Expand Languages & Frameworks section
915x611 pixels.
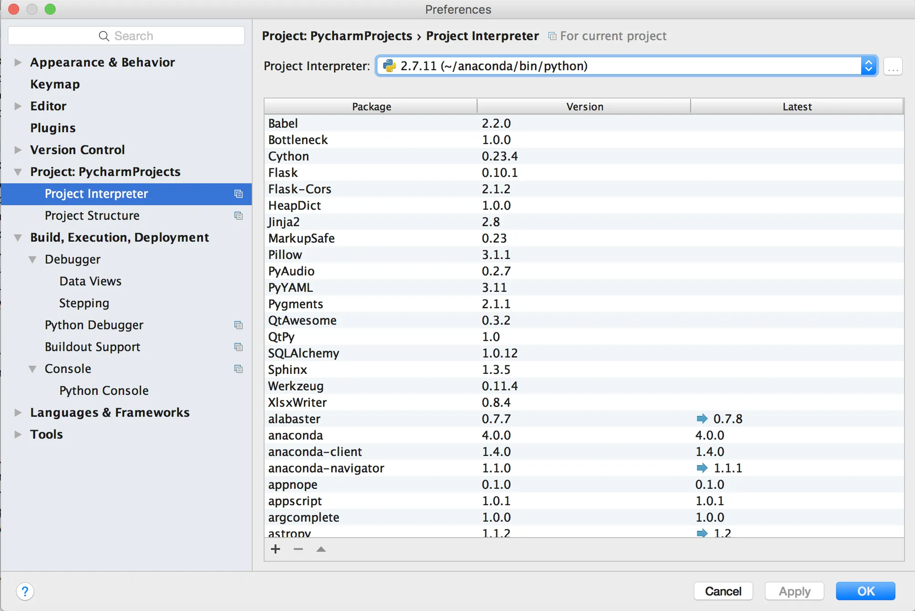(18, 413)
